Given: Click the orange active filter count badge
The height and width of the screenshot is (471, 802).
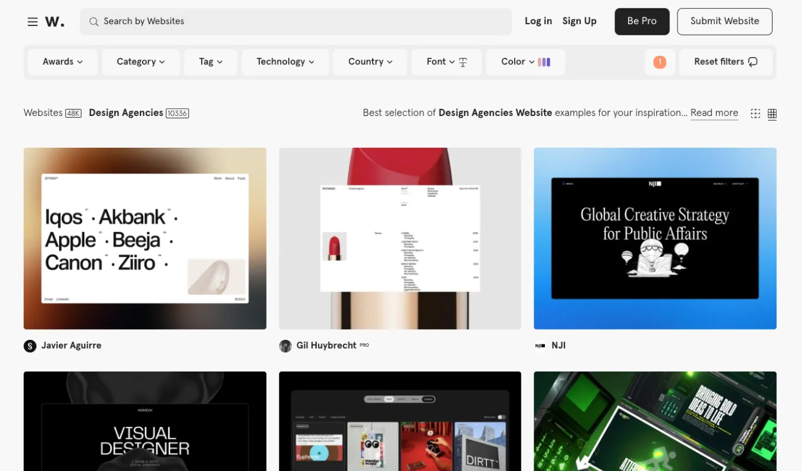Looking at the screenshot, I should [660, 62].
